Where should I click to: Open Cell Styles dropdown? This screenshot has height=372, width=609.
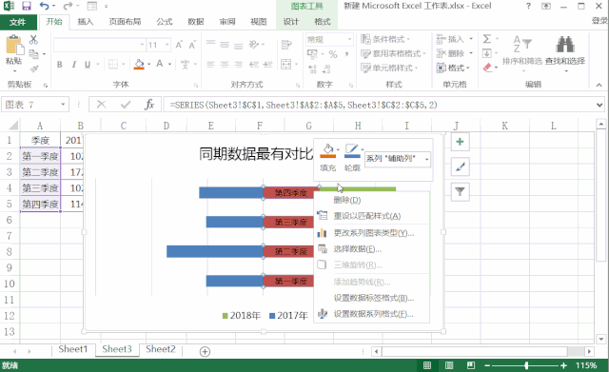tap(389, 68)
